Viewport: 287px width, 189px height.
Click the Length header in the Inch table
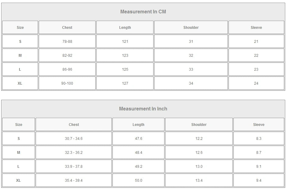[138, 125]
